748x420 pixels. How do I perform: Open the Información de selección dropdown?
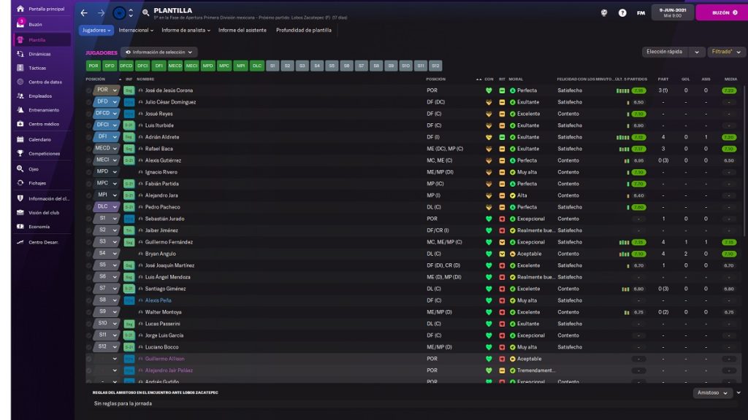tap(159, 52)
